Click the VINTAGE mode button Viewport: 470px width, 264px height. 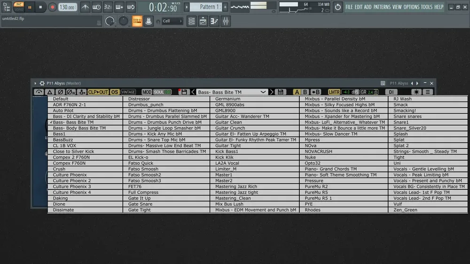click(128, 92)
